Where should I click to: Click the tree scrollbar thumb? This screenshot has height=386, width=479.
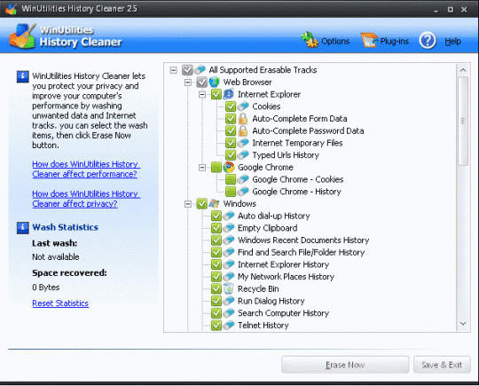[463, 121]
